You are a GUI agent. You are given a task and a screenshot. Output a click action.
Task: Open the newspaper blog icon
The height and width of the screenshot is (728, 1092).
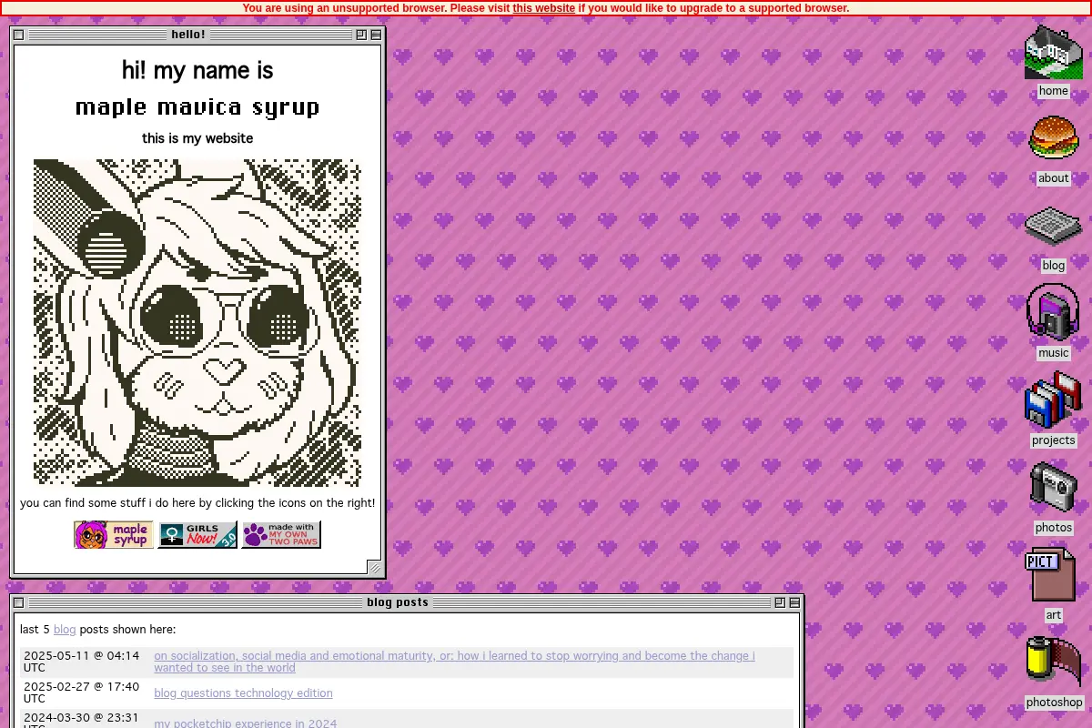pos(1053,227)
